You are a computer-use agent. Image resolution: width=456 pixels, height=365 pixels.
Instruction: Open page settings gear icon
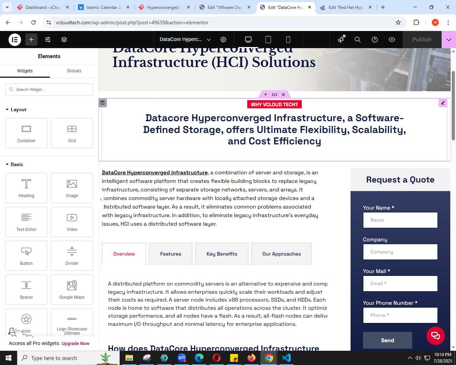click(x=223, y=40)
